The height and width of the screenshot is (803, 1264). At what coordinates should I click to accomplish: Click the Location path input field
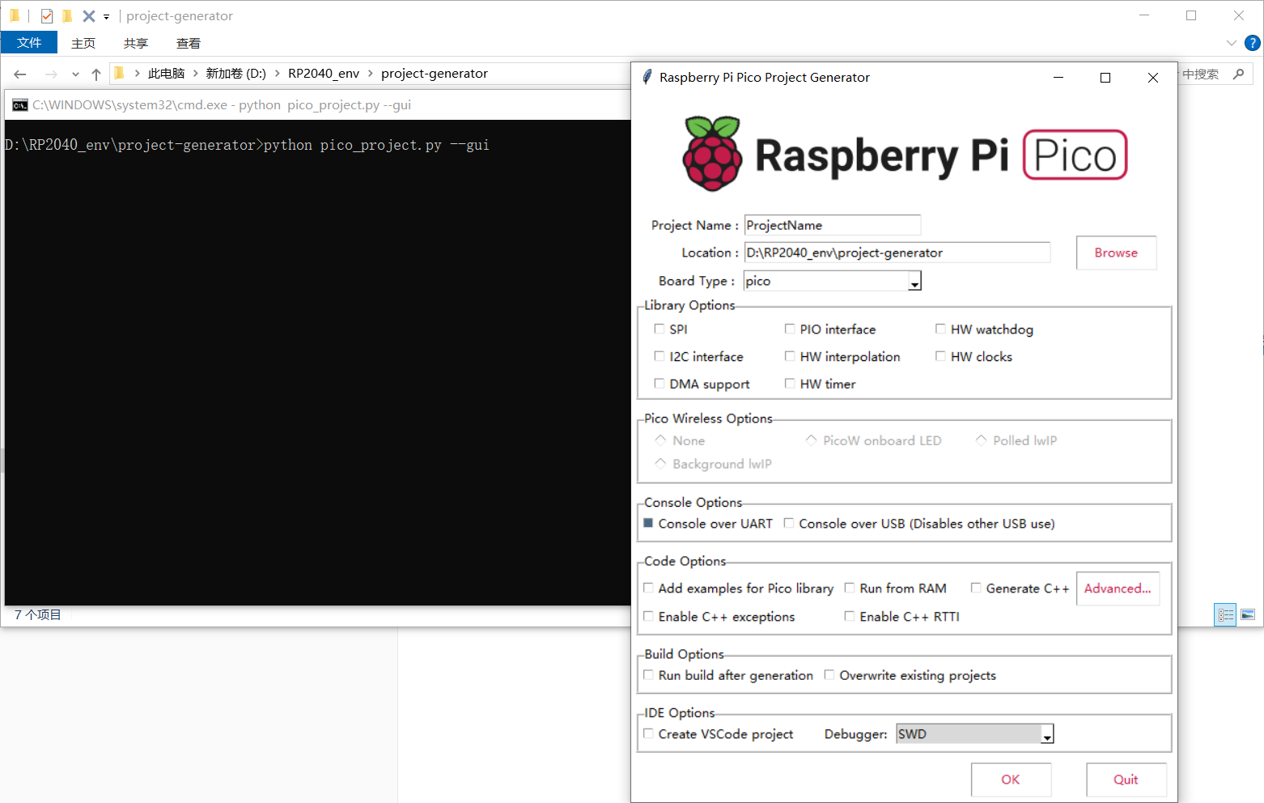pos(897,253)
